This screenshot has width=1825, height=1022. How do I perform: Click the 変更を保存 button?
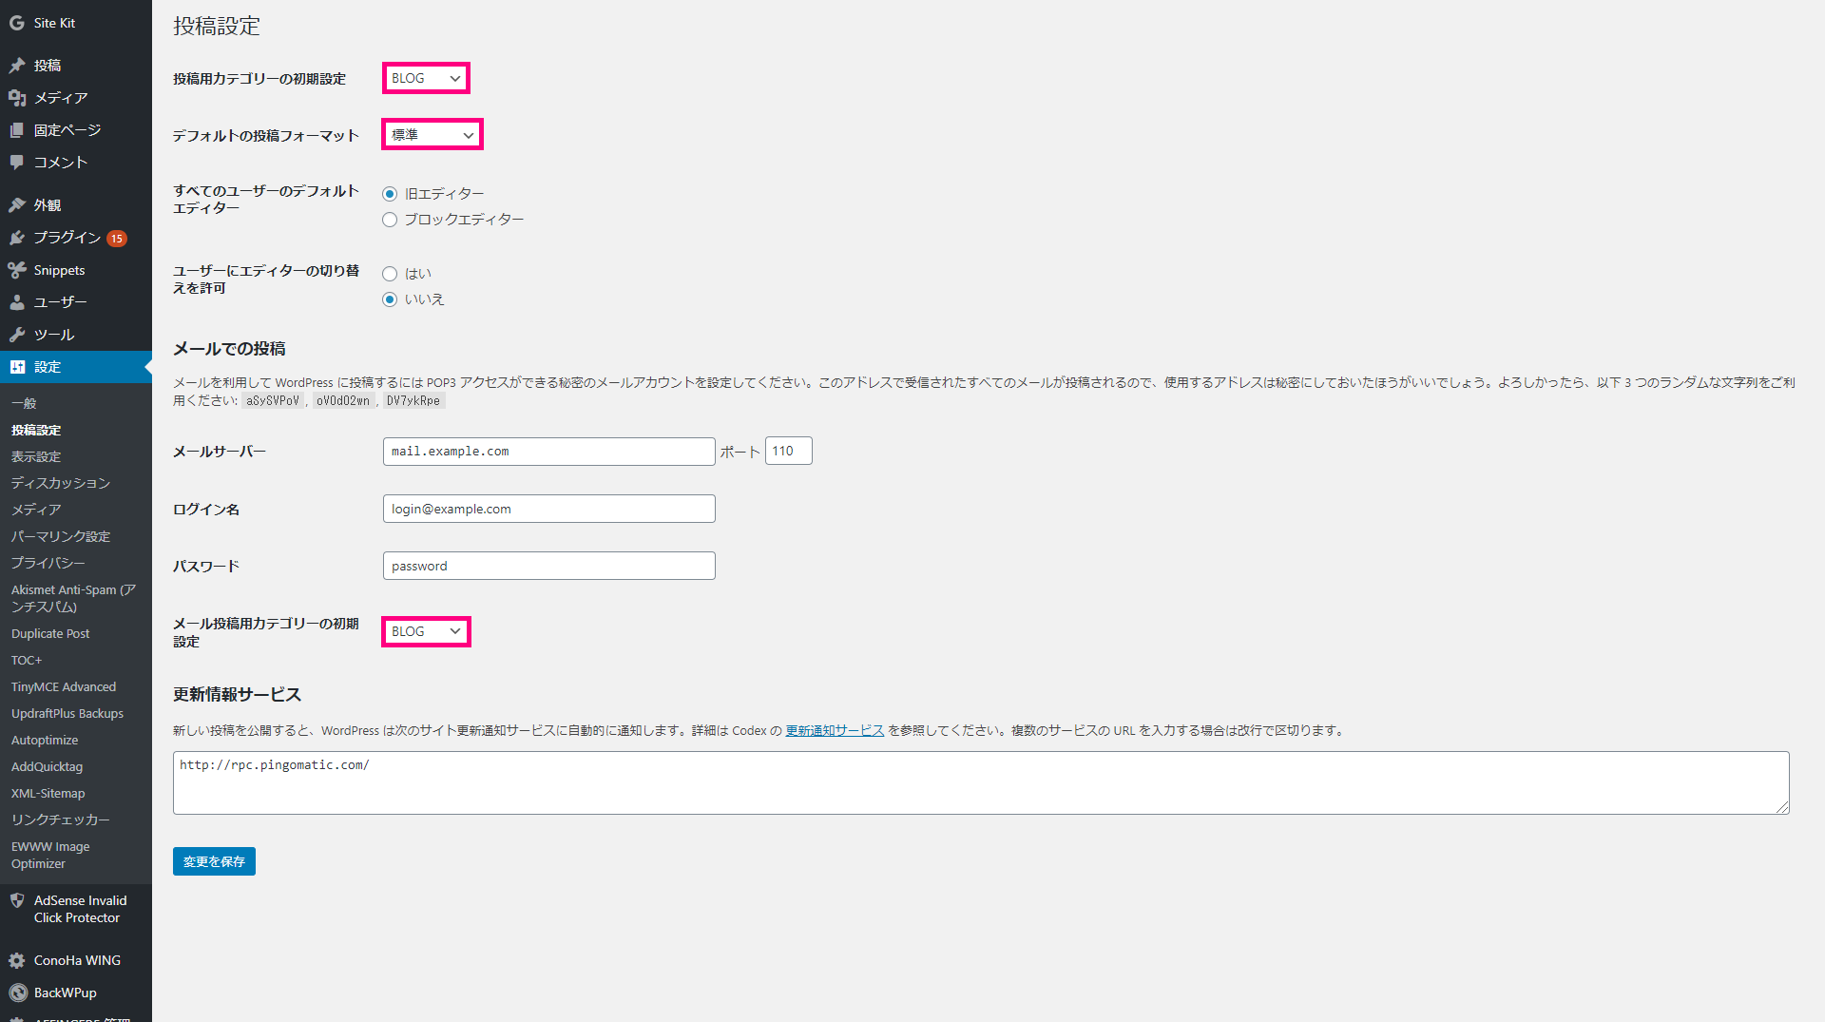[x=214, y=861]
